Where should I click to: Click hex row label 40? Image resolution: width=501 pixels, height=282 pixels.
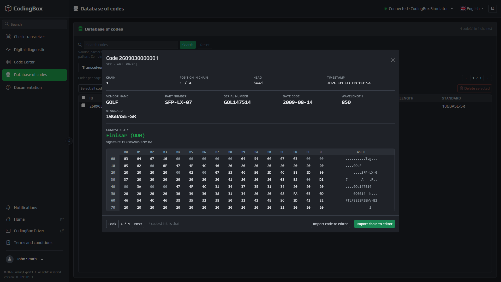pos(113,187)
